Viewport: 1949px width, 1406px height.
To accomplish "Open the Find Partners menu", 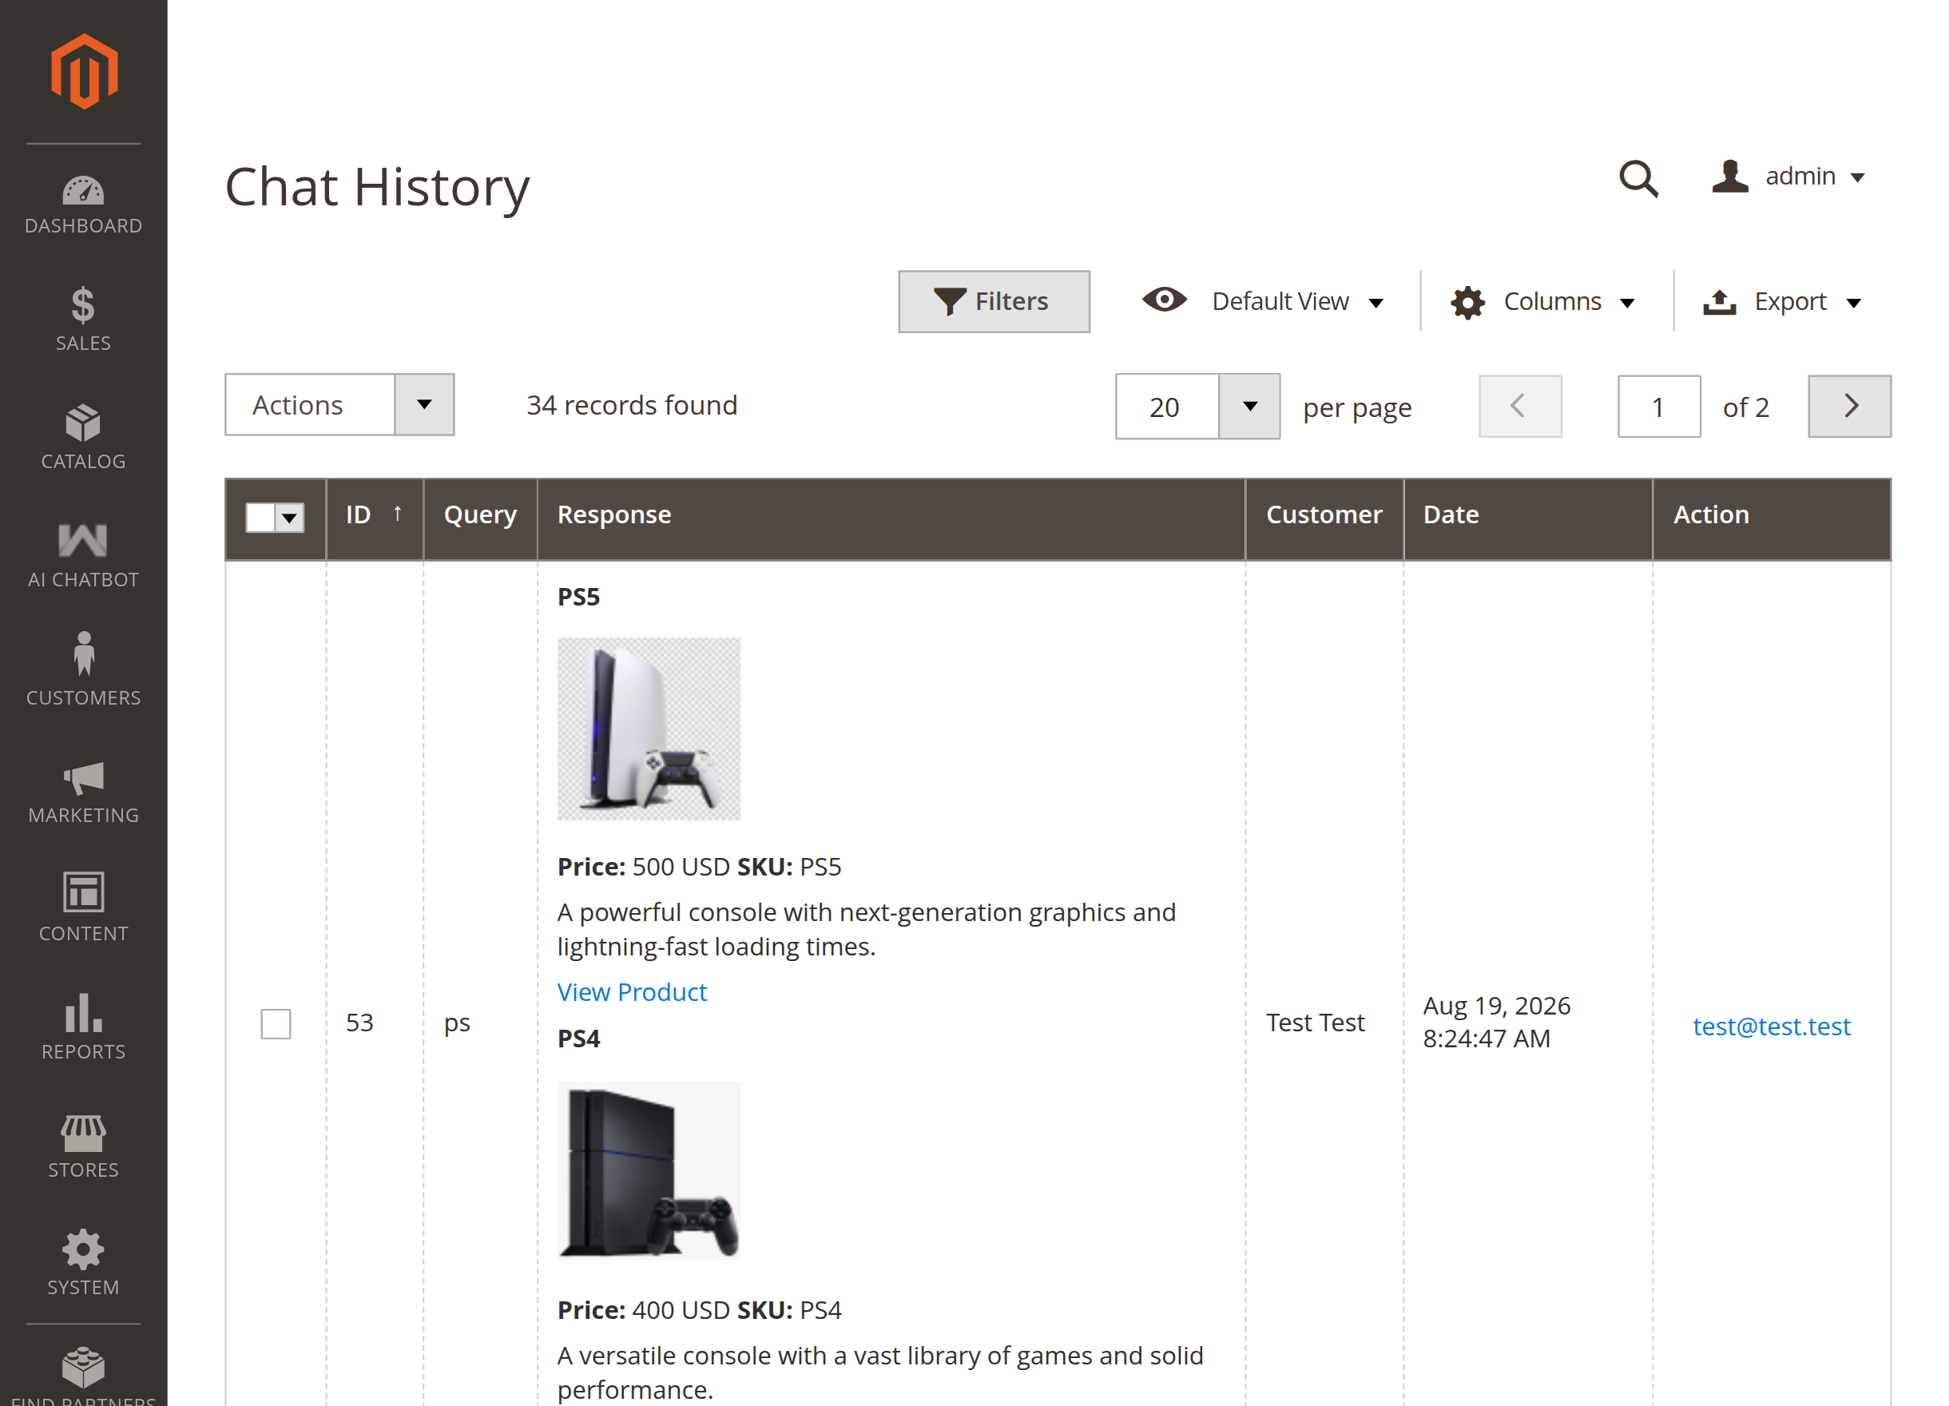I will tap(83, 1375).
